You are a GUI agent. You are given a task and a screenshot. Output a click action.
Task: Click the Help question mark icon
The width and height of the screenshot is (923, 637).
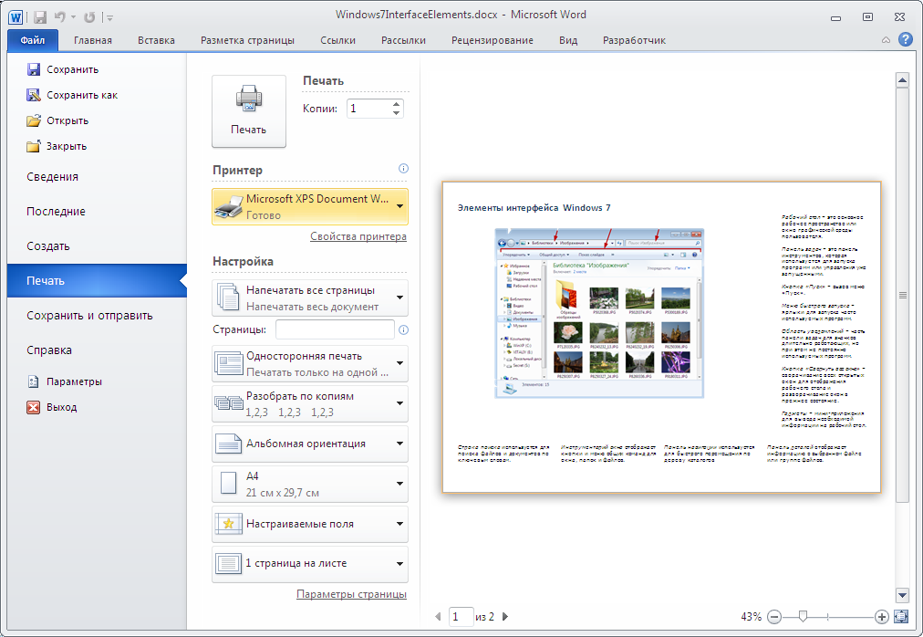pyautogui.click(x=906, y=39)
